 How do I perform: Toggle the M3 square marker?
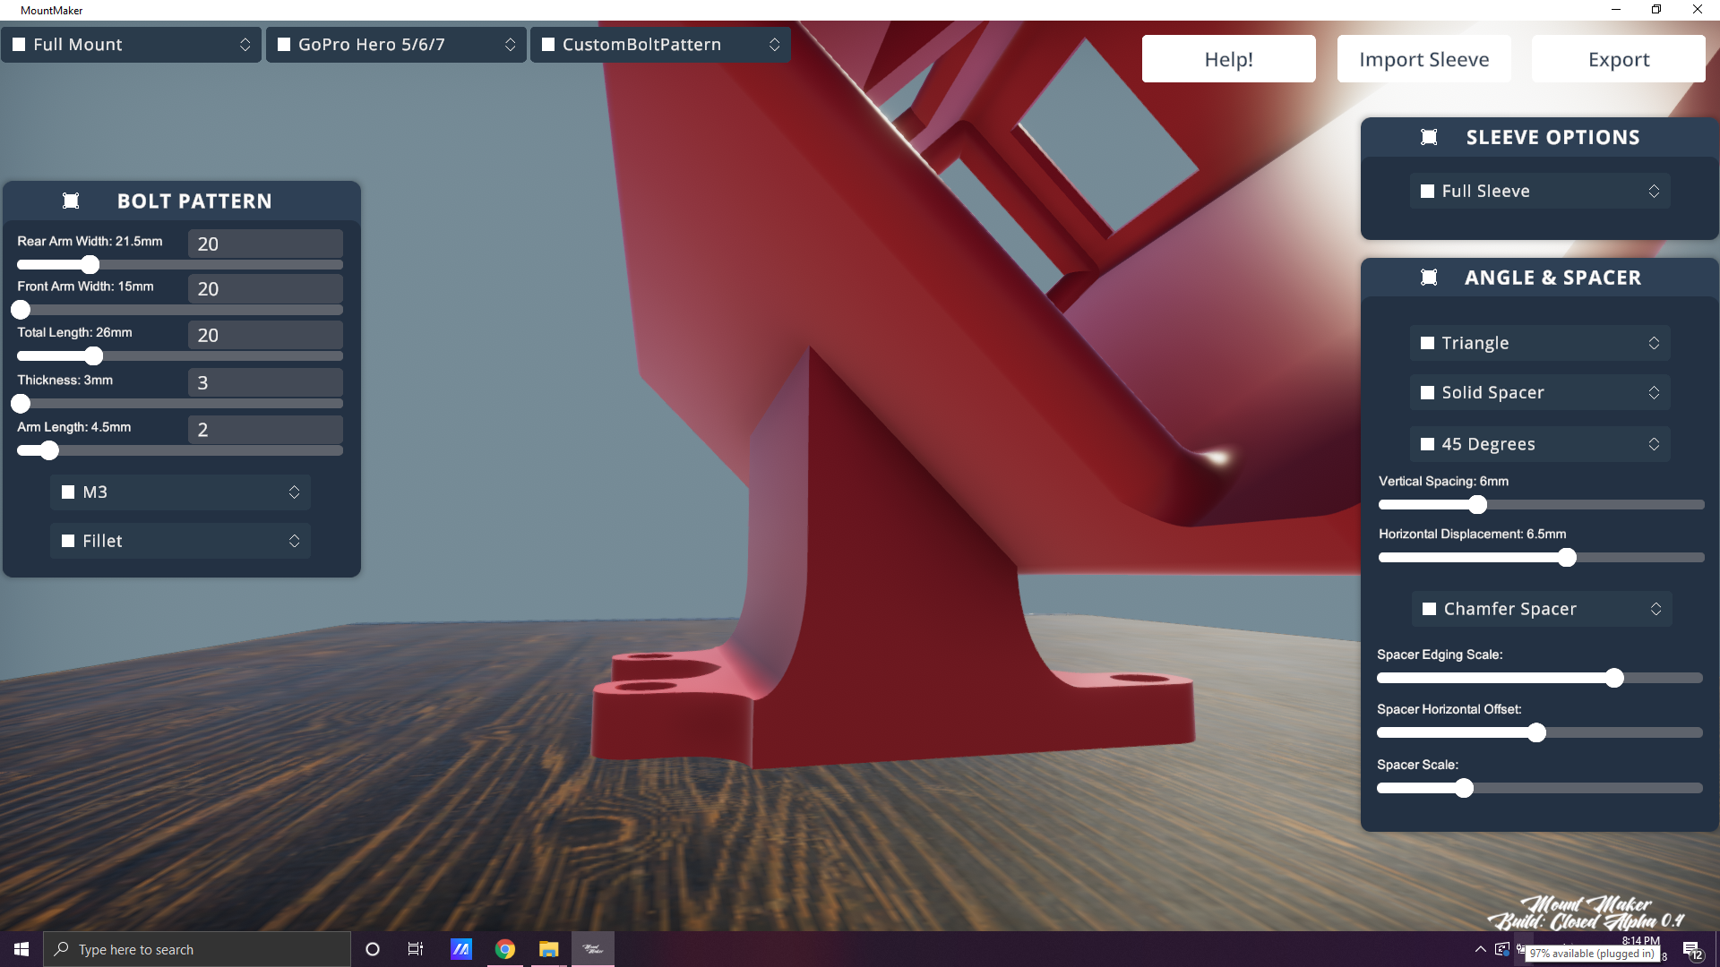point(68,492)
